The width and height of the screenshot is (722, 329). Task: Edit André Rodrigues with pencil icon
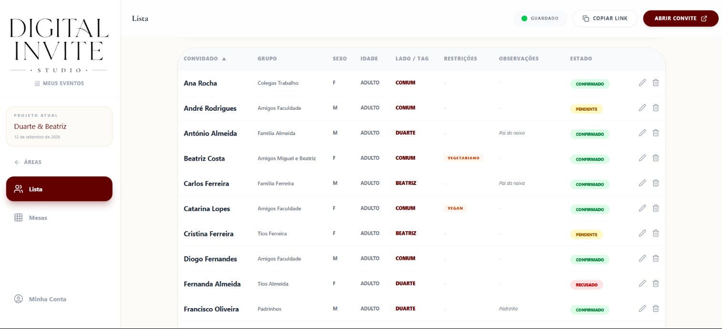click(x=642, y=108)
